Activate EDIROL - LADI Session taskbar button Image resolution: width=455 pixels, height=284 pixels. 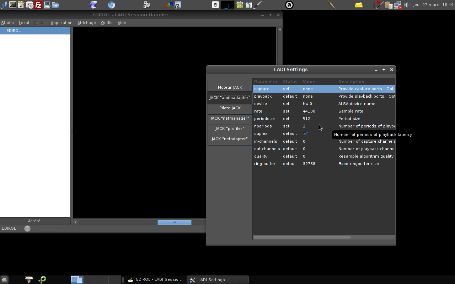coord(155,280)
